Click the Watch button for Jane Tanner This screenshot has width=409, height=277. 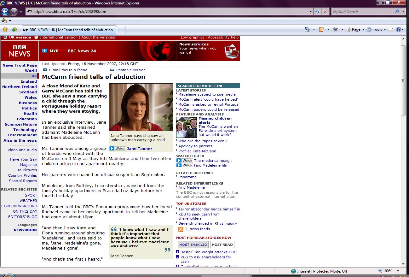(x=118, y=149)
